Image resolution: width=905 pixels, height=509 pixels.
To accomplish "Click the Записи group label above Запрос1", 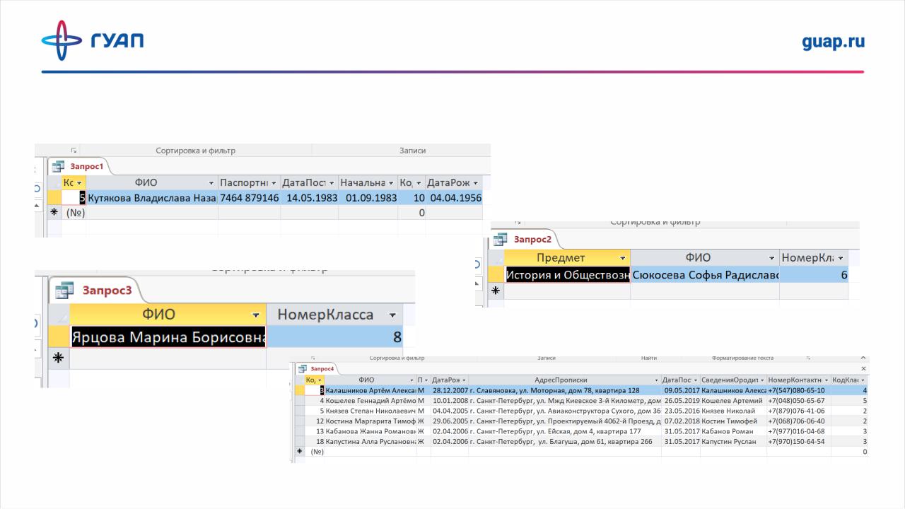I will point(413,151).
